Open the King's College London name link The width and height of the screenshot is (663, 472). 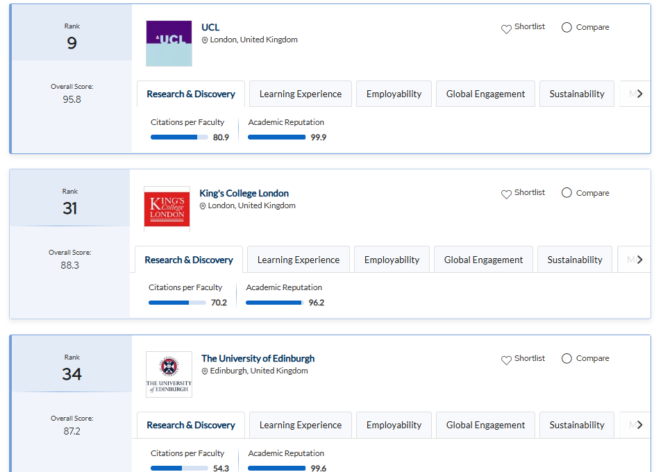tap(244, 193)
